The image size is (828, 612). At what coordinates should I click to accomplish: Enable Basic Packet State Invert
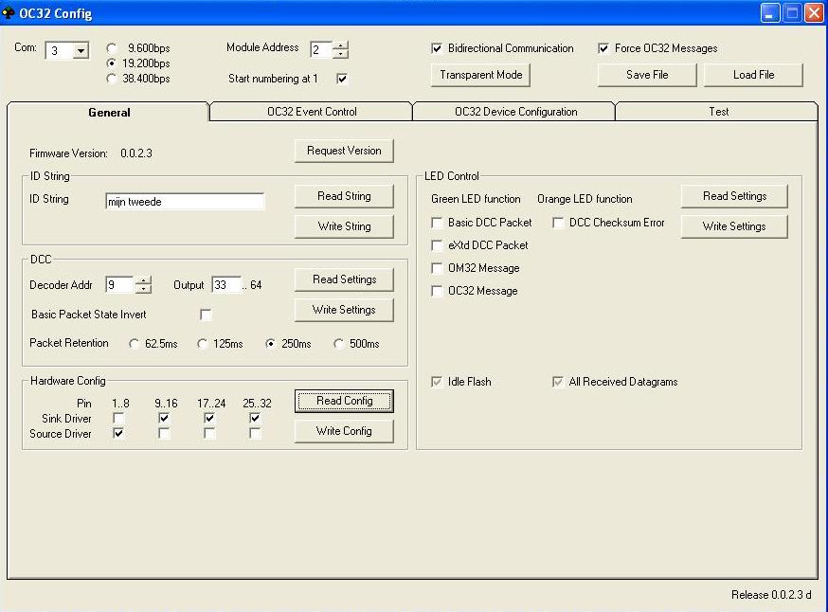pyautogui.click(x=206, y=315)
